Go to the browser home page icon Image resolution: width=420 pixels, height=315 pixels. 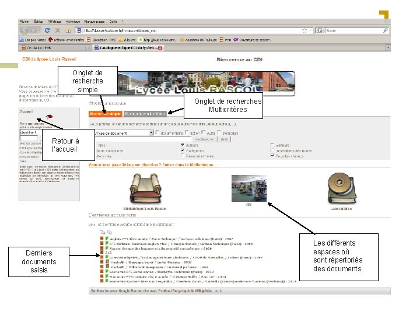pyautogui.click(x=68, y=30)
